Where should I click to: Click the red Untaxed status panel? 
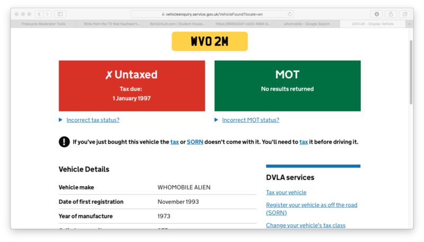pos(131,86)
